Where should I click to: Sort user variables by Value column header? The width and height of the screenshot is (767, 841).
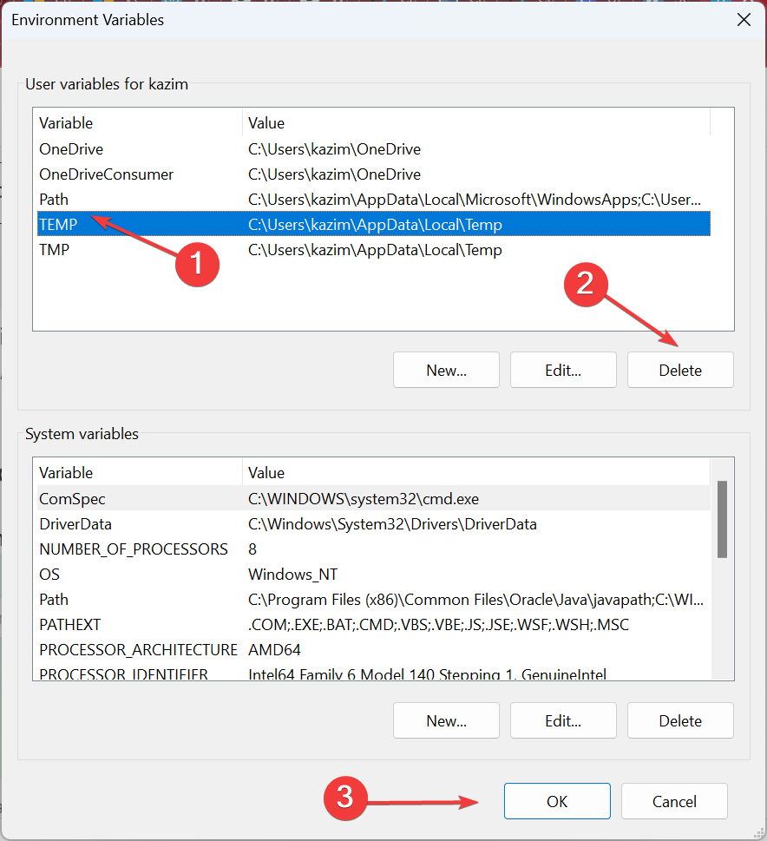pyautogui.click(x=476, y=123)
